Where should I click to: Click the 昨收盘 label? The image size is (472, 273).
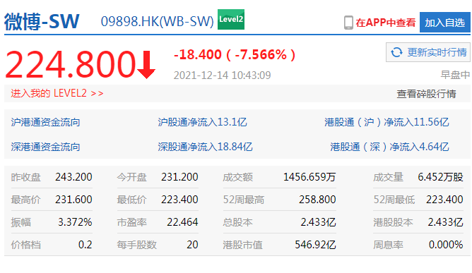pos(26,177)
